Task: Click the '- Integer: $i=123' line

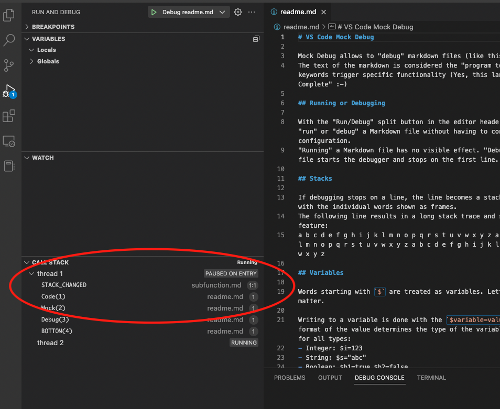Action: click(330, 348)
